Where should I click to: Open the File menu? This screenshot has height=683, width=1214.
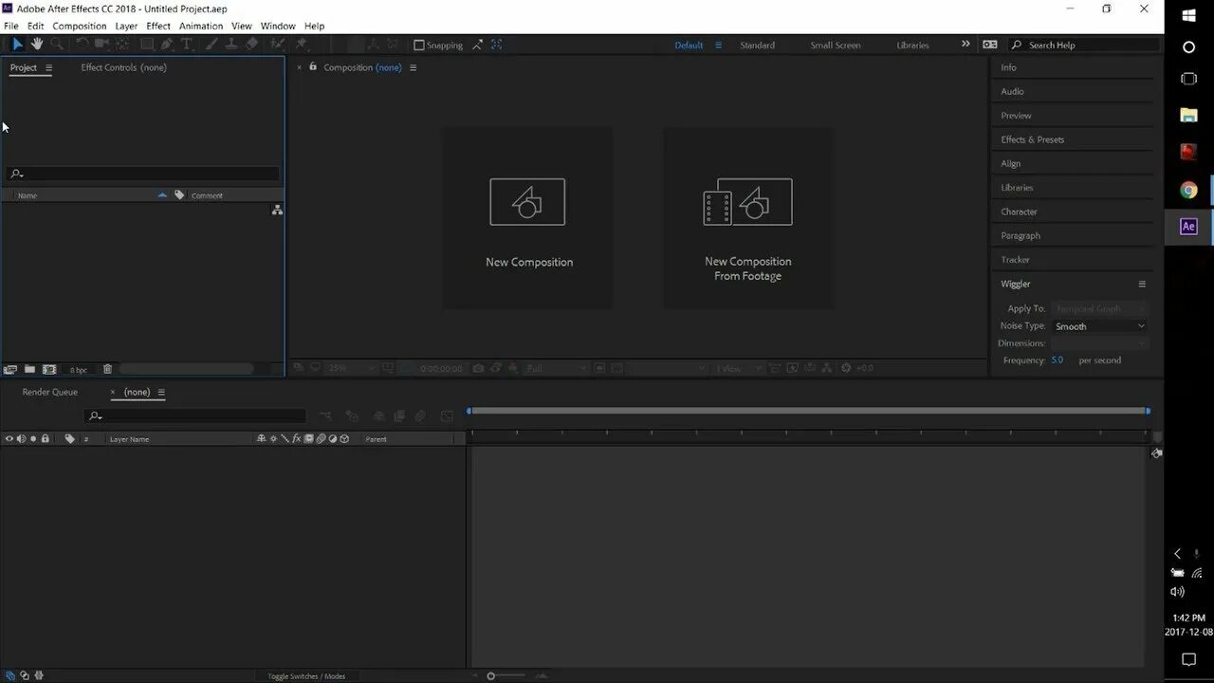coord(11,26)
